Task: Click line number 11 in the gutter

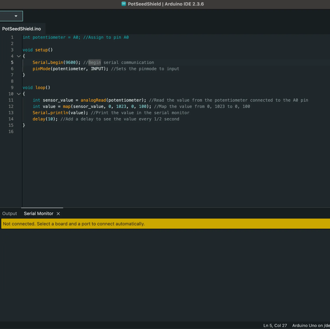Action: pos(11,100)
